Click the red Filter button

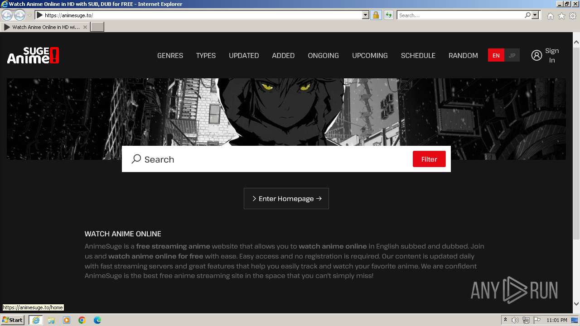pyautogui.click(x=429, y=159)
